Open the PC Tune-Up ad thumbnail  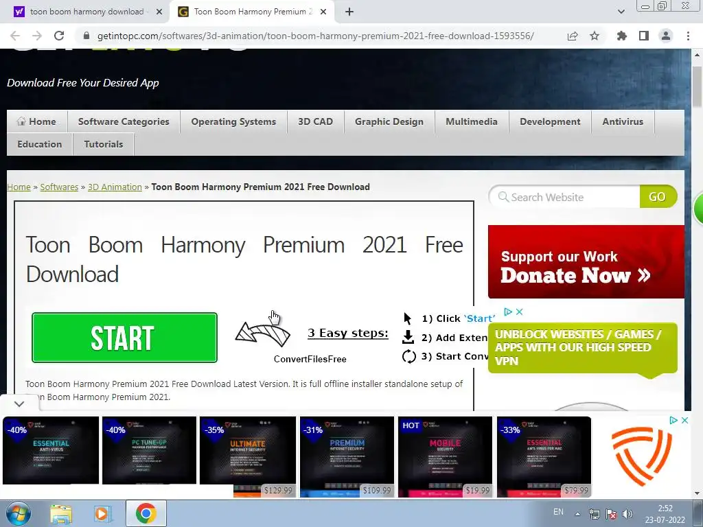[149, 450]
